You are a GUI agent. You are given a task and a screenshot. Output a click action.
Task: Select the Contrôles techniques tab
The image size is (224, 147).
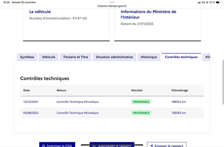(x=181, y=57)
